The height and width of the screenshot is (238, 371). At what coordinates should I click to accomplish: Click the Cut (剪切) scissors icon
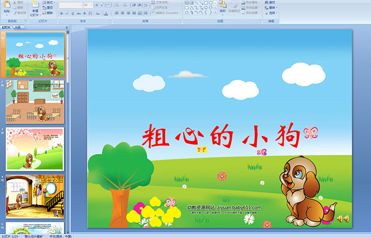15,3
